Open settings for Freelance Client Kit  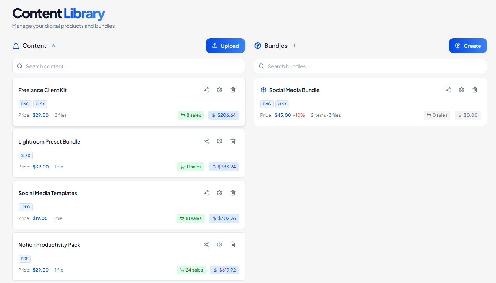[x=220, y=90]
